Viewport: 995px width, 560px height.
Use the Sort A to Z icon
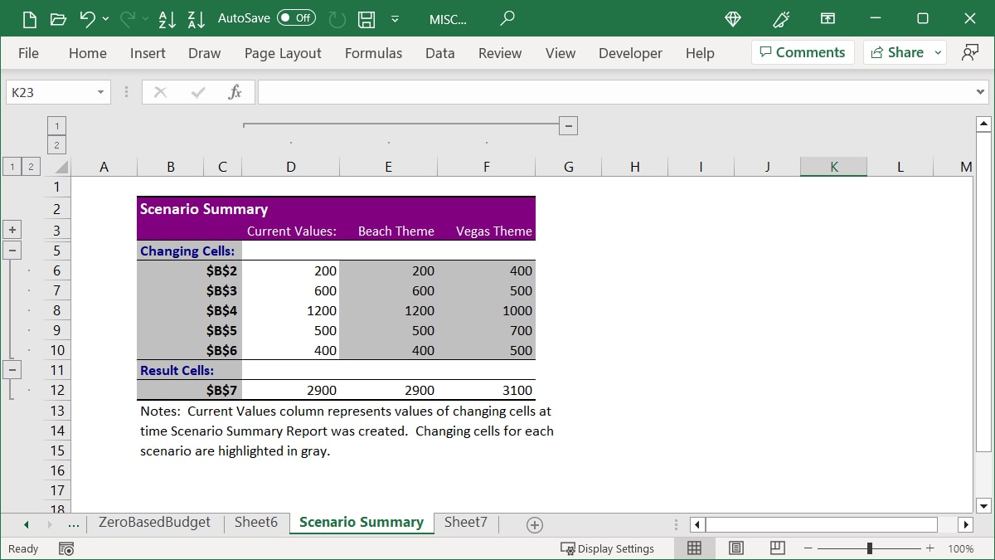pyautogui.click(x=167, y=18)
